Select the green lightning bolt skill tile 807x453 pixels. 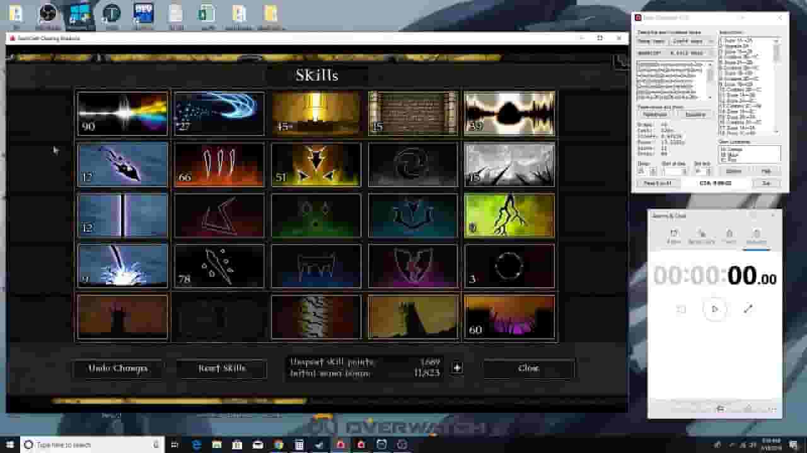(510, 216)
